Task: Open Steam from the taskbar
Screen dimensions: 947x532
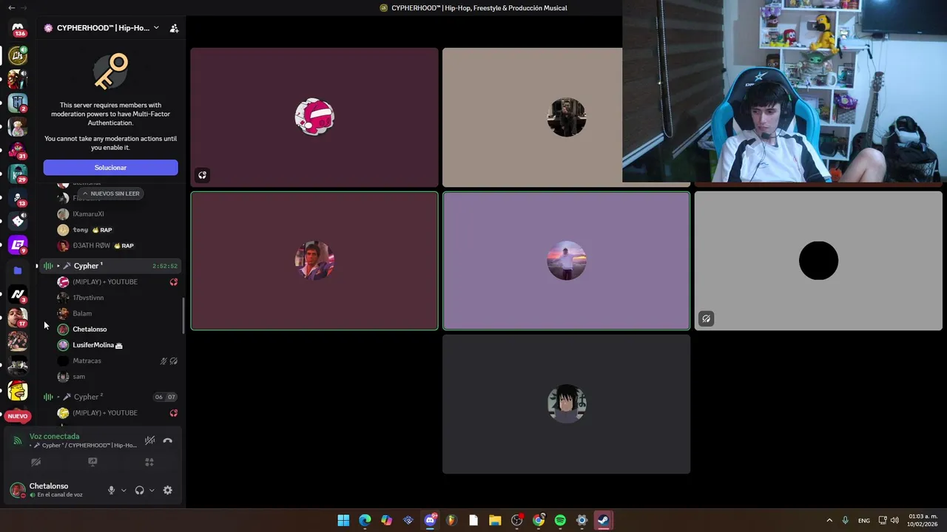Action: pos(604,520)
